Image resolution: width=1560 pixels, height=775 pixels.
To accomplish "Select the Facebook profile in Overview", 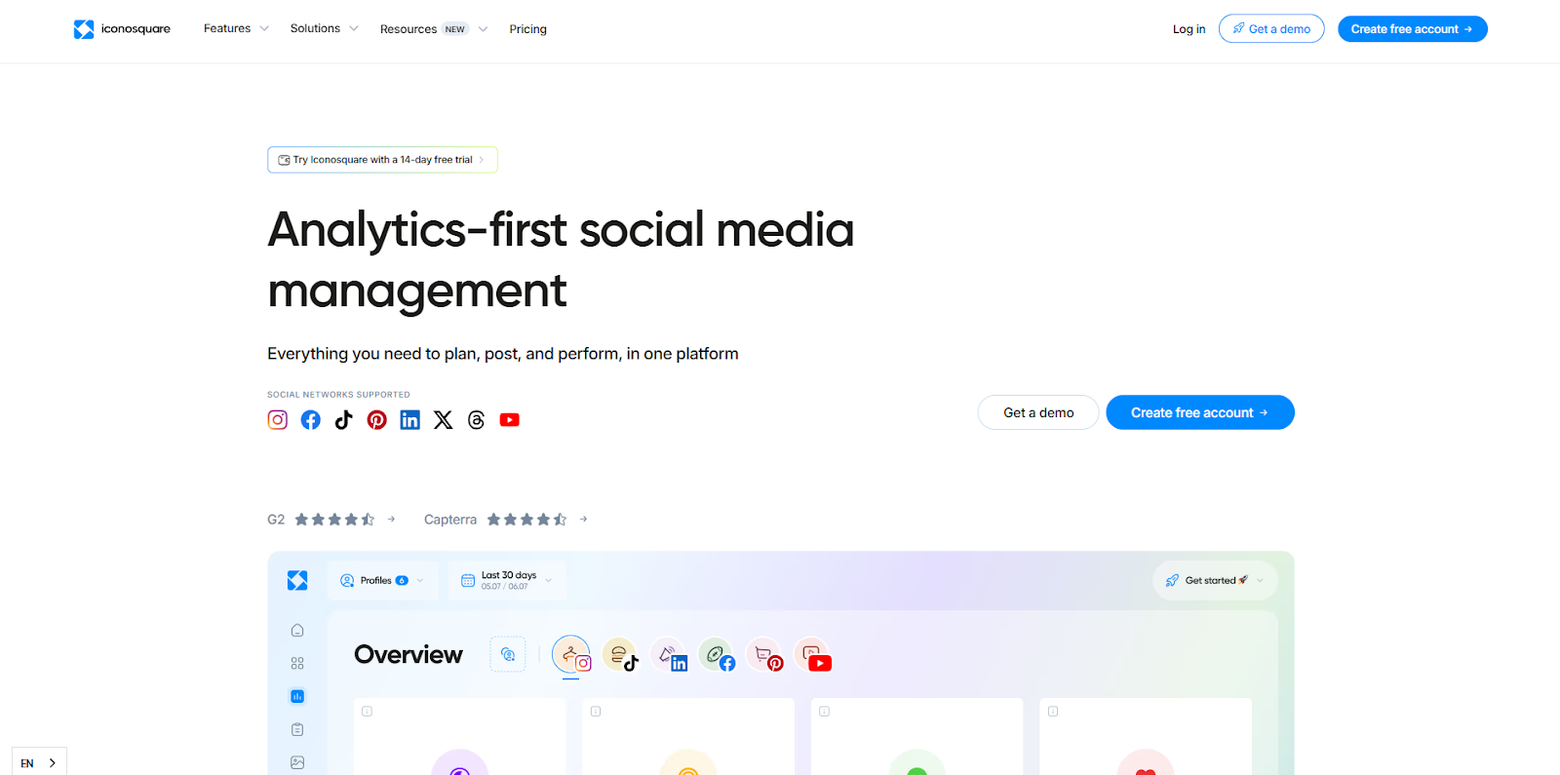I will [x=717, y=655].
